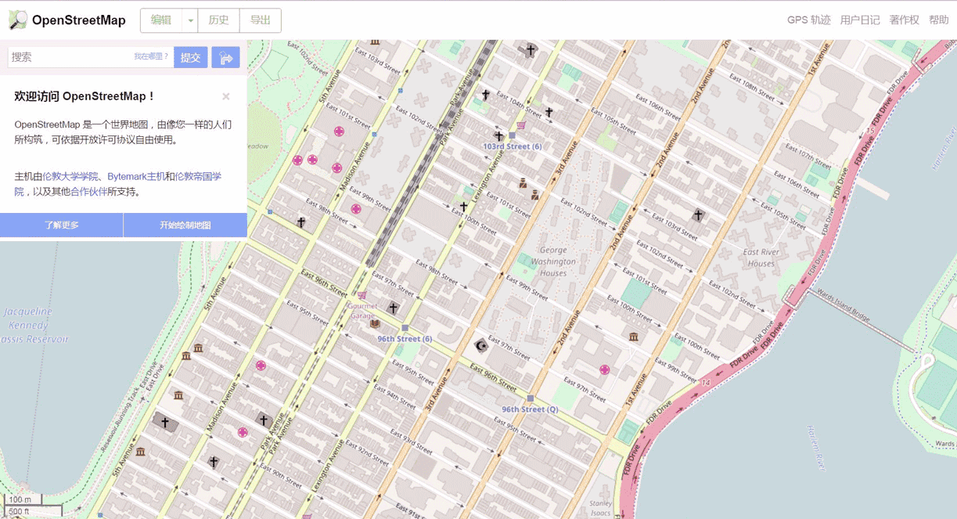Open GPS 轨迹 in the top menu
This screenshot has height=519, width=957.
tap(809, 20)
